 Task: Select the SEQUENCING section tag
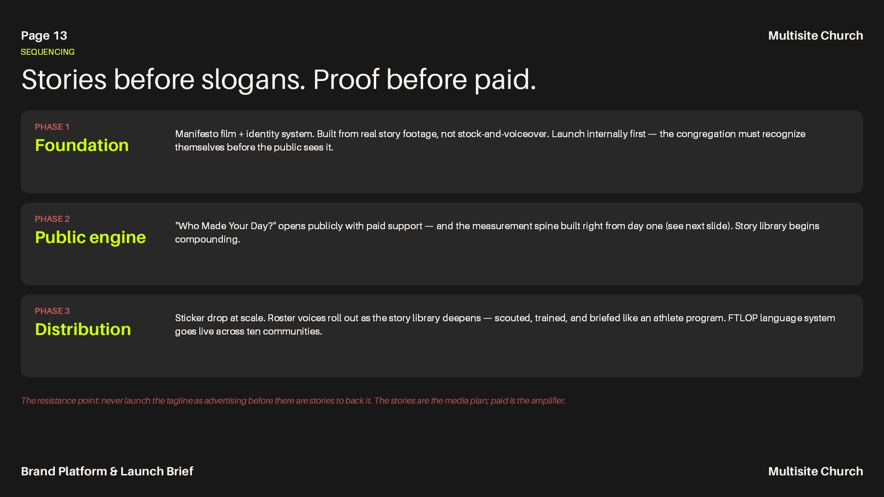click(47, 52)
